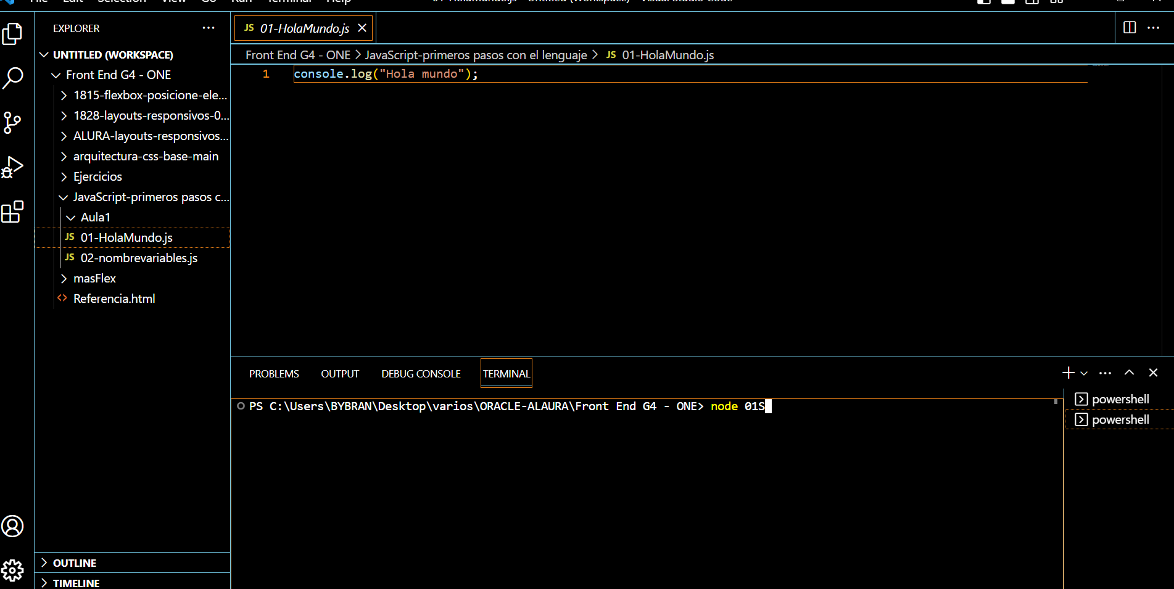Image resolution: width=1174 pixels, height=589 pixels.
Task: Create a new terminal with plus icon
Action: [x=1069, y=373]
